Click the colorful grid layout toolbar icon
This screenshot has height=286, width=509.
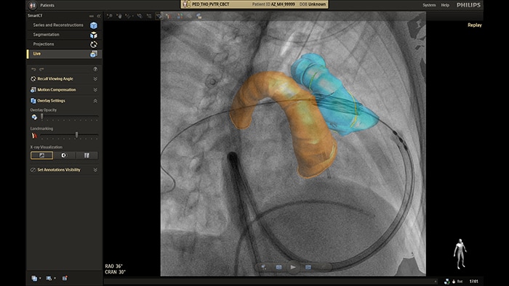(180, 16)
